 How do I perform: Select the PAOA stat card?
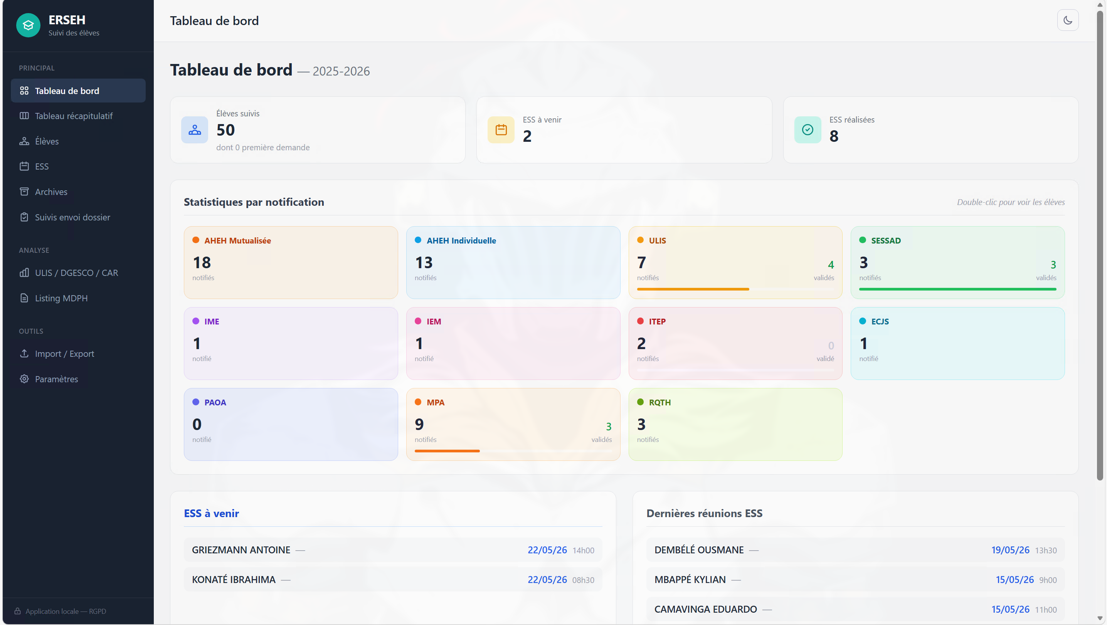[291, 424]
